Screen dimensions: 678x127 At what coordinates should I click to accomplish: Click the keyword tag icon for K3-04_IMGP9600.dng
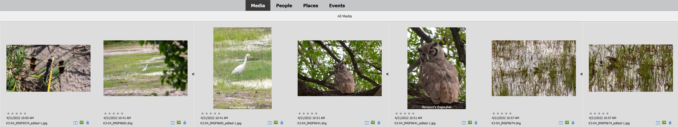point(185,123)
